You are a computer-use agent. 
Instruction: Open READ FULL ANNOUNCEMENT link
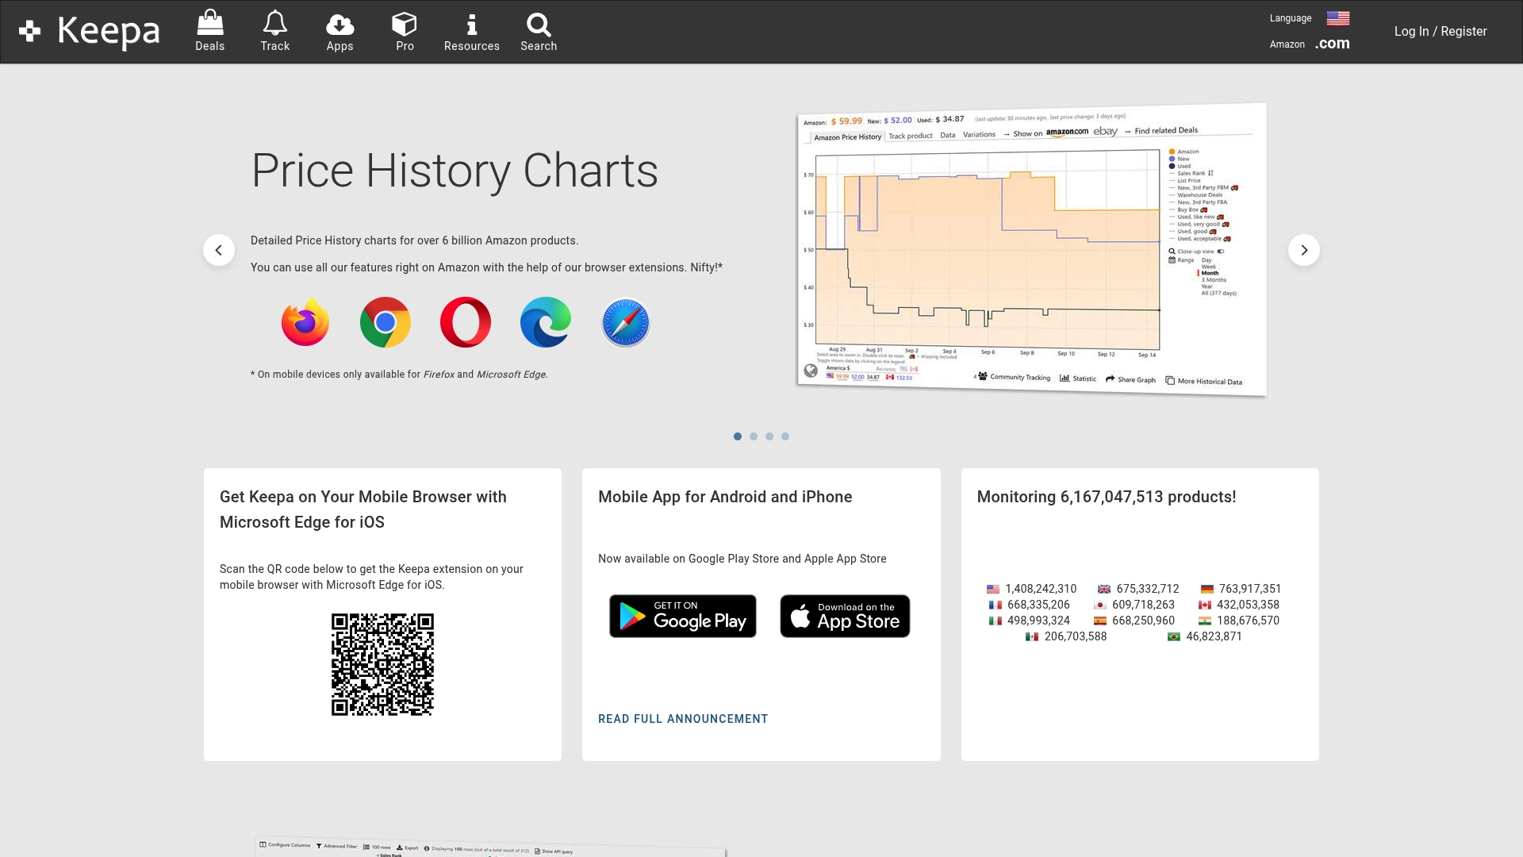click(x=682, y=719)
